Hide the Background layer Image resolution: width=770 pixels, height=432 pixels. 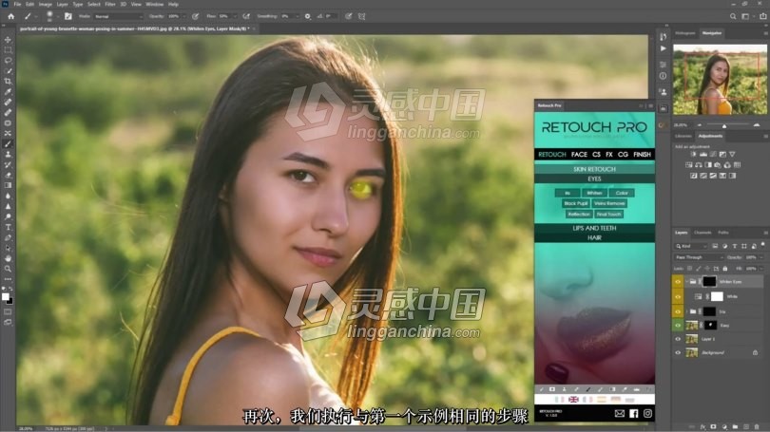[678, 352]
